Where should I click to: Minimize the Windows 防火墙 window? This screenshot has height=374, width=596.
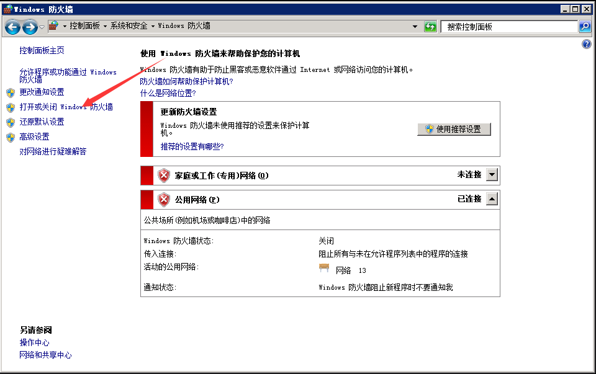click(x=565, y=9)
